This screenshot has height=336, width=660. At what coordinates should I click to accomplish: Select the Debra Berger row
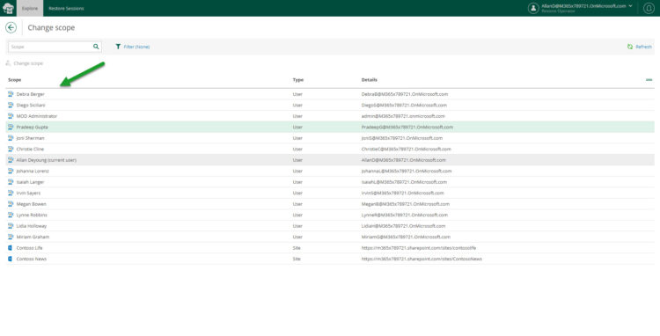click(x=330, y=94)
